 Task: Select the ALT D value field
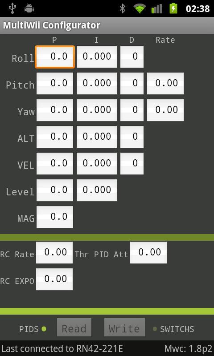click(132, 137)
